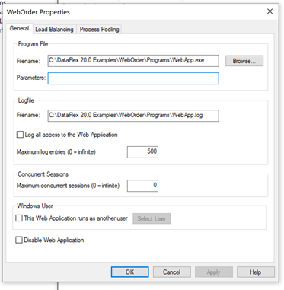Edit the Maximum concurrent sessions value

(x=142, y=186)
